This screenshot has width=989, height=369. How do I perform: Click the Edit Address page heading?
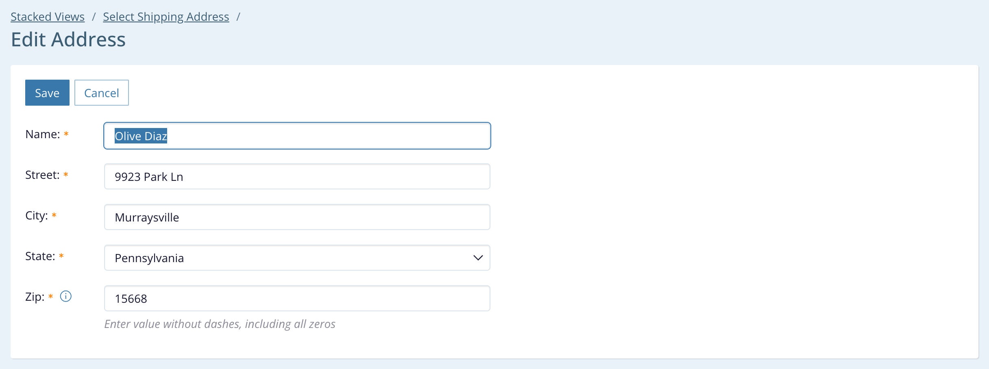tap(68, 39)
